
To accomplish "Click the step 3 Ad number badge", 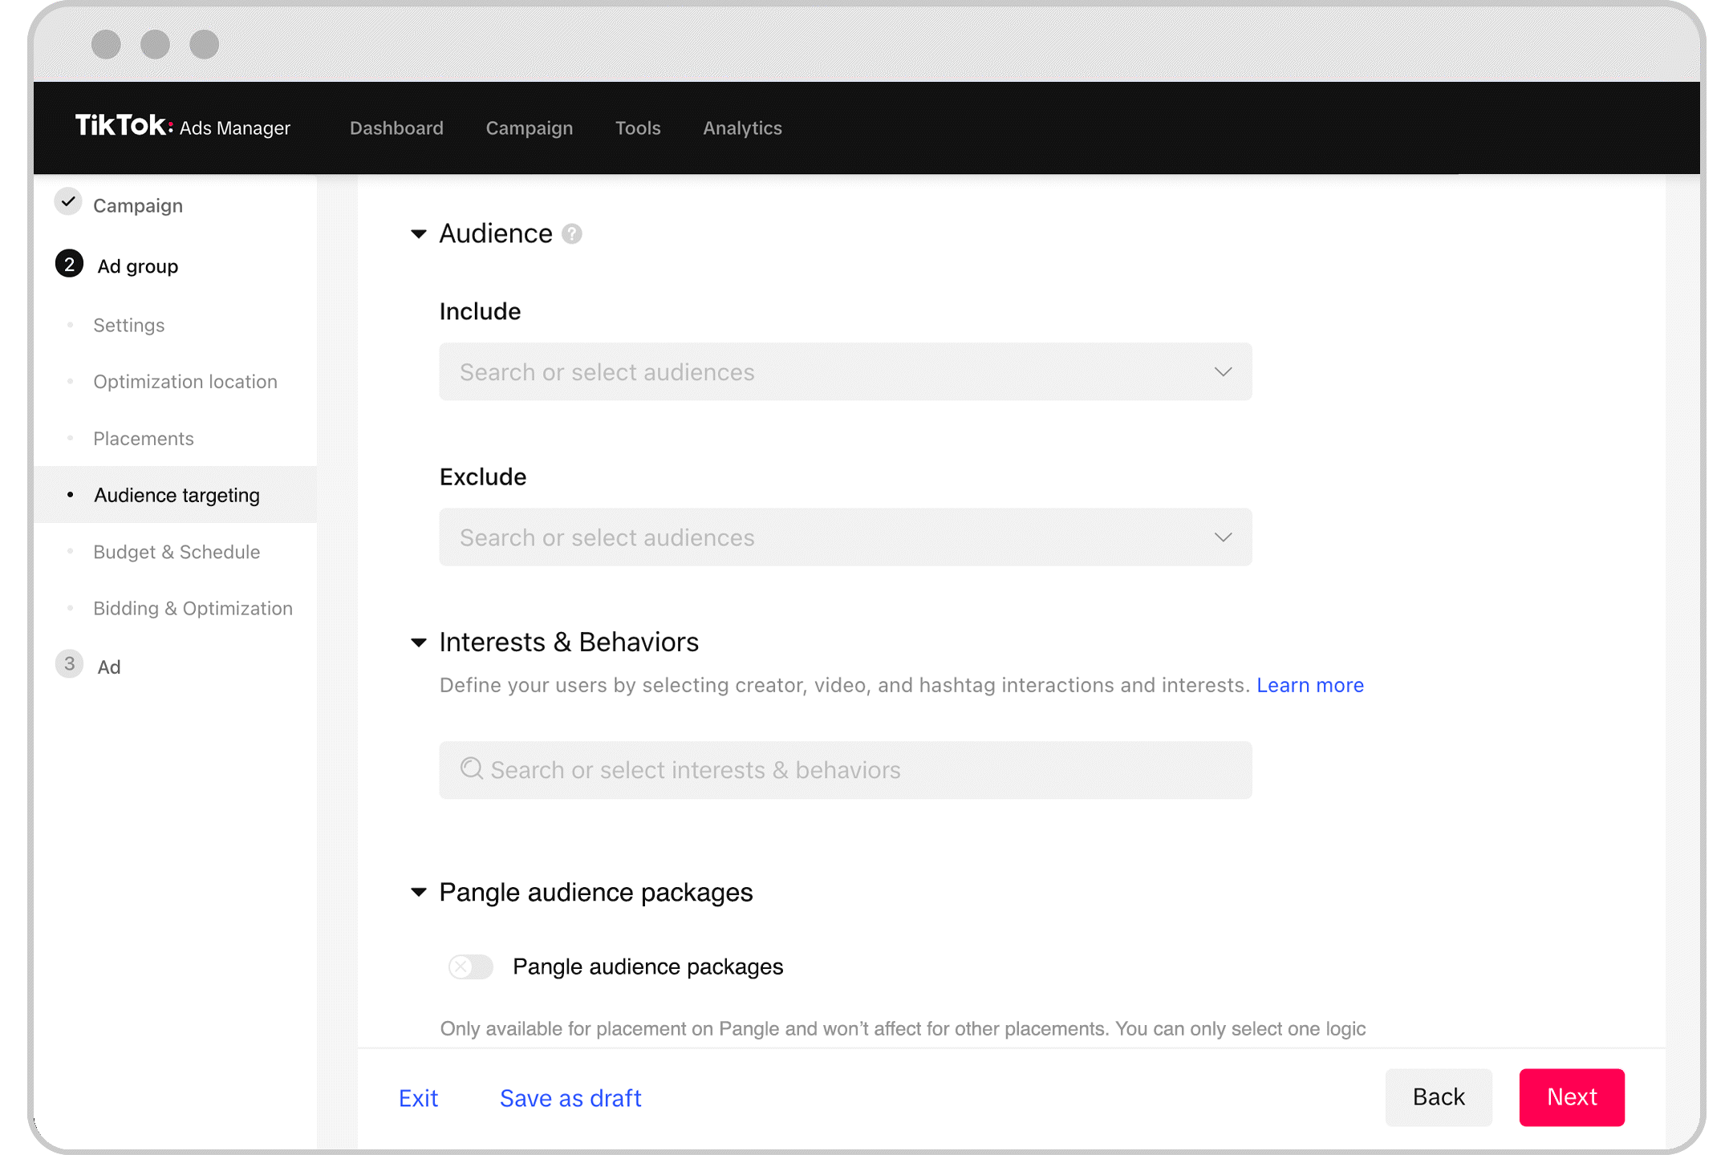I will (69, 664).
